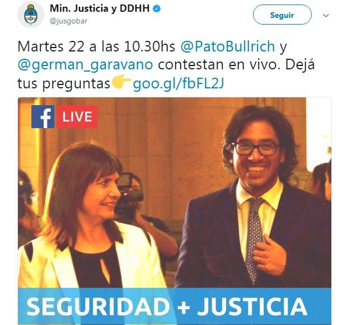Click the man's eyeglasses in photo

coord(256,148)
